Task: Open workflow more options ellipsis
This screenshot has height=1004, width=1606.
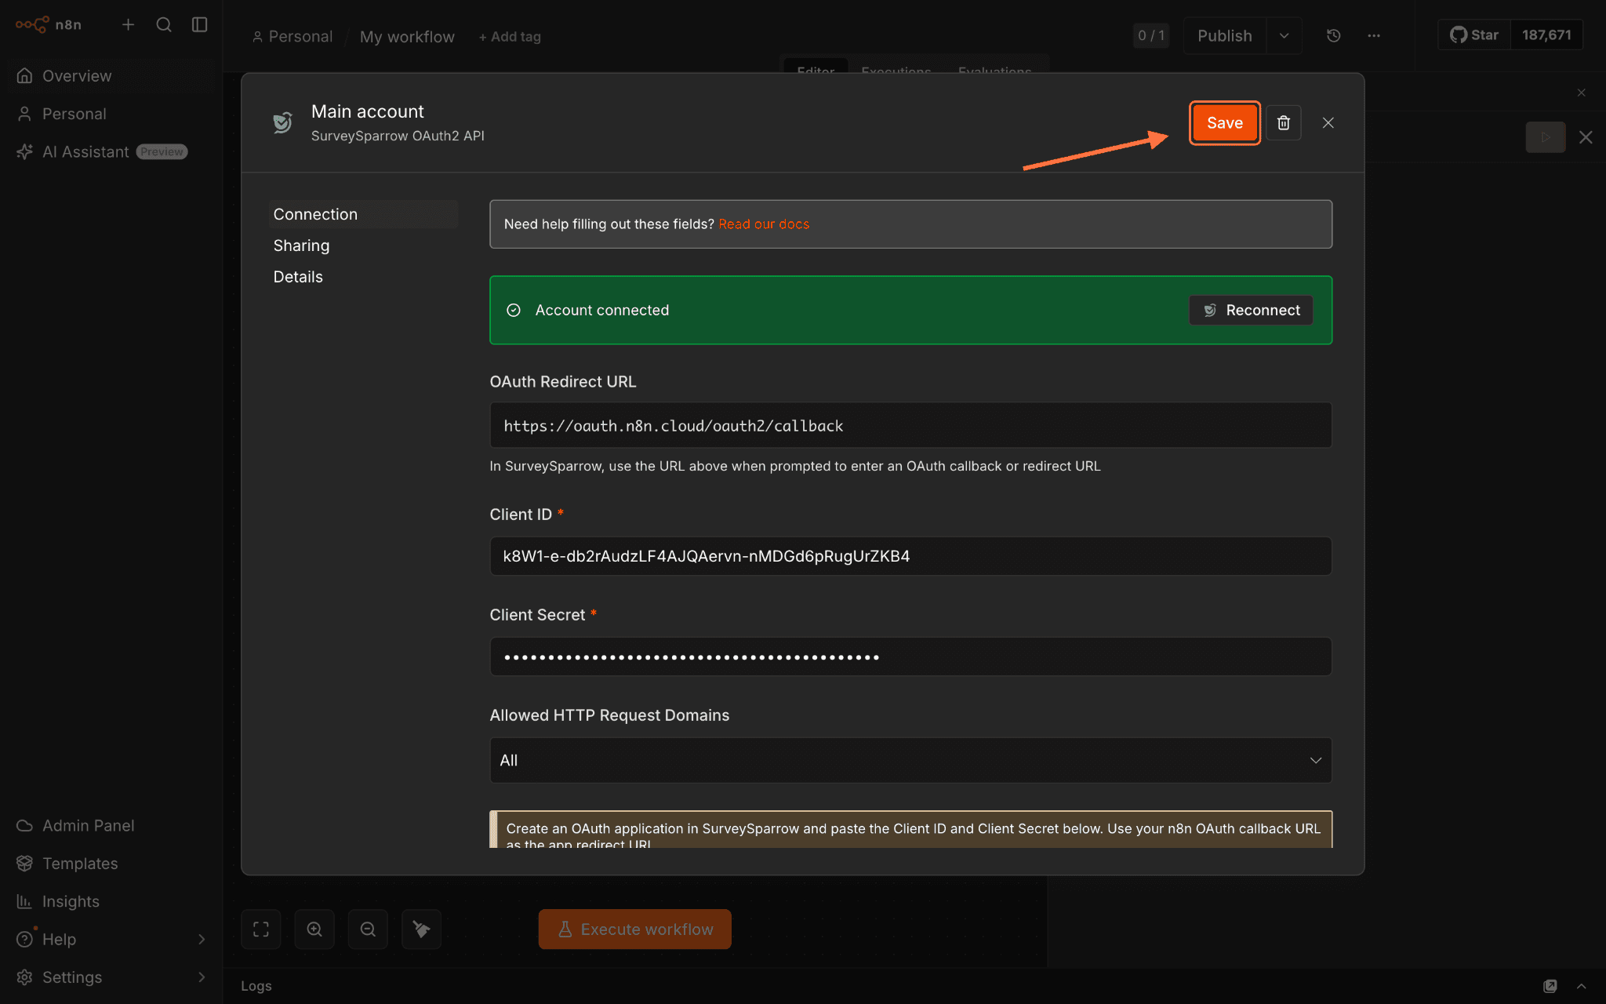Action: click(1374, 35)
